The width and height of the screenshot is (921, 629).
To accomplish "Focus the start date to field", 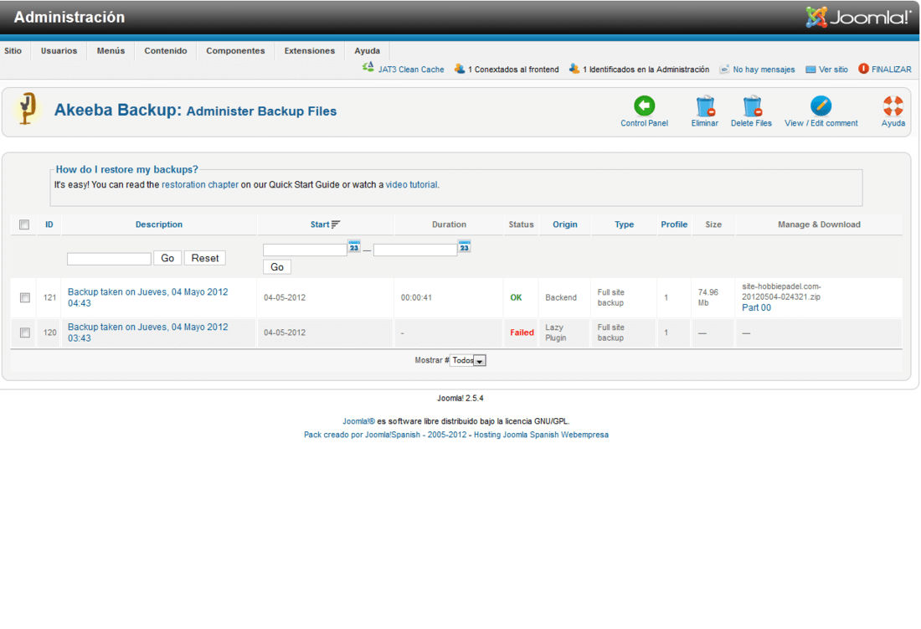I will (x=415, y=250).
